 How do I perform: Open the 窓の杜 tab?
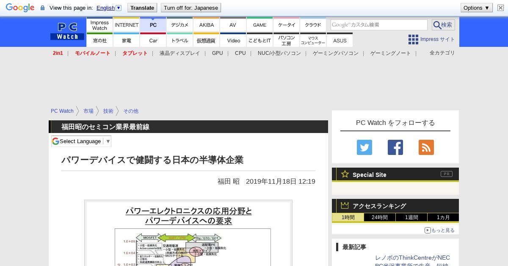(99, 40)
